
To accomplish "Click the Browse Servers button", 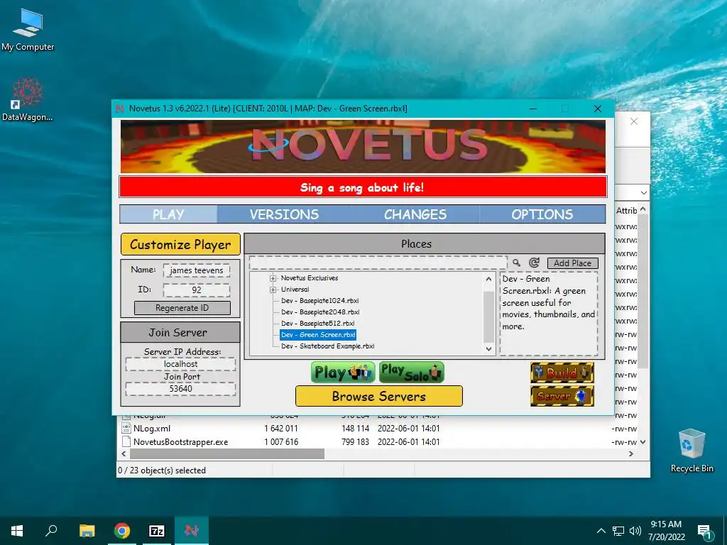I will pos(379,396).
